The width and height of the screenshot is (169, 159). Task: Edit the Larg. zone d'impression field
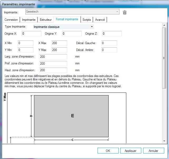tap(53, 57)
